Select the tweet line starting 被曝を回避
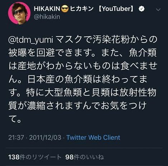 (82, 53)
